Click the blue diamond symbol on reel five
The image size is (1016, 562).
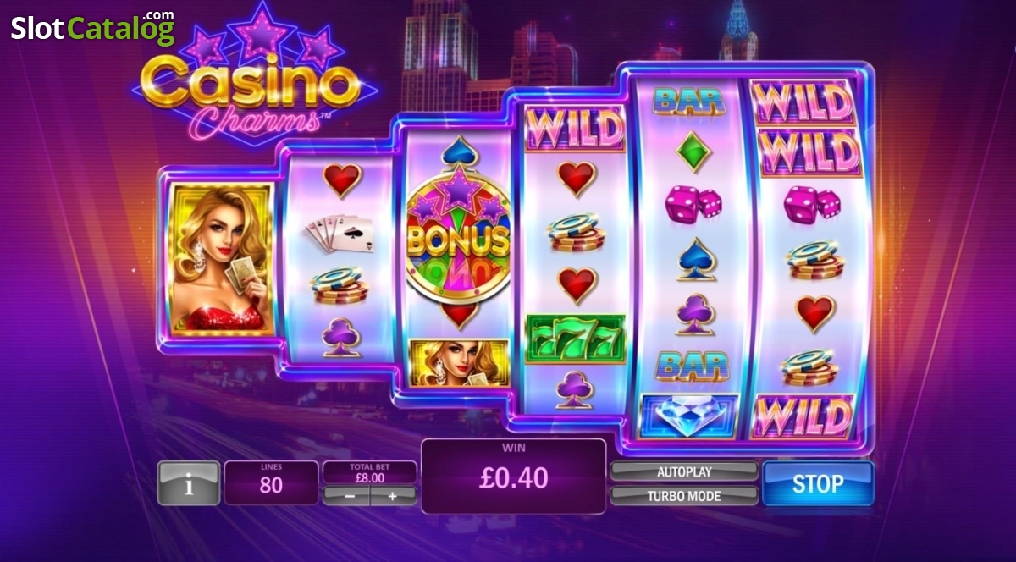(x=690, y=415)
